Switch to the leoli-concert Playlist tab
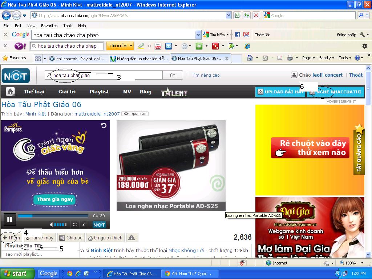 click(x=78, y=58)
